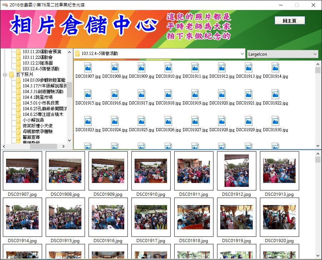Open the DSC01911.jpg photo thumbnail
The width and height of the screenshot is (322, 260).
click(193, 171)
